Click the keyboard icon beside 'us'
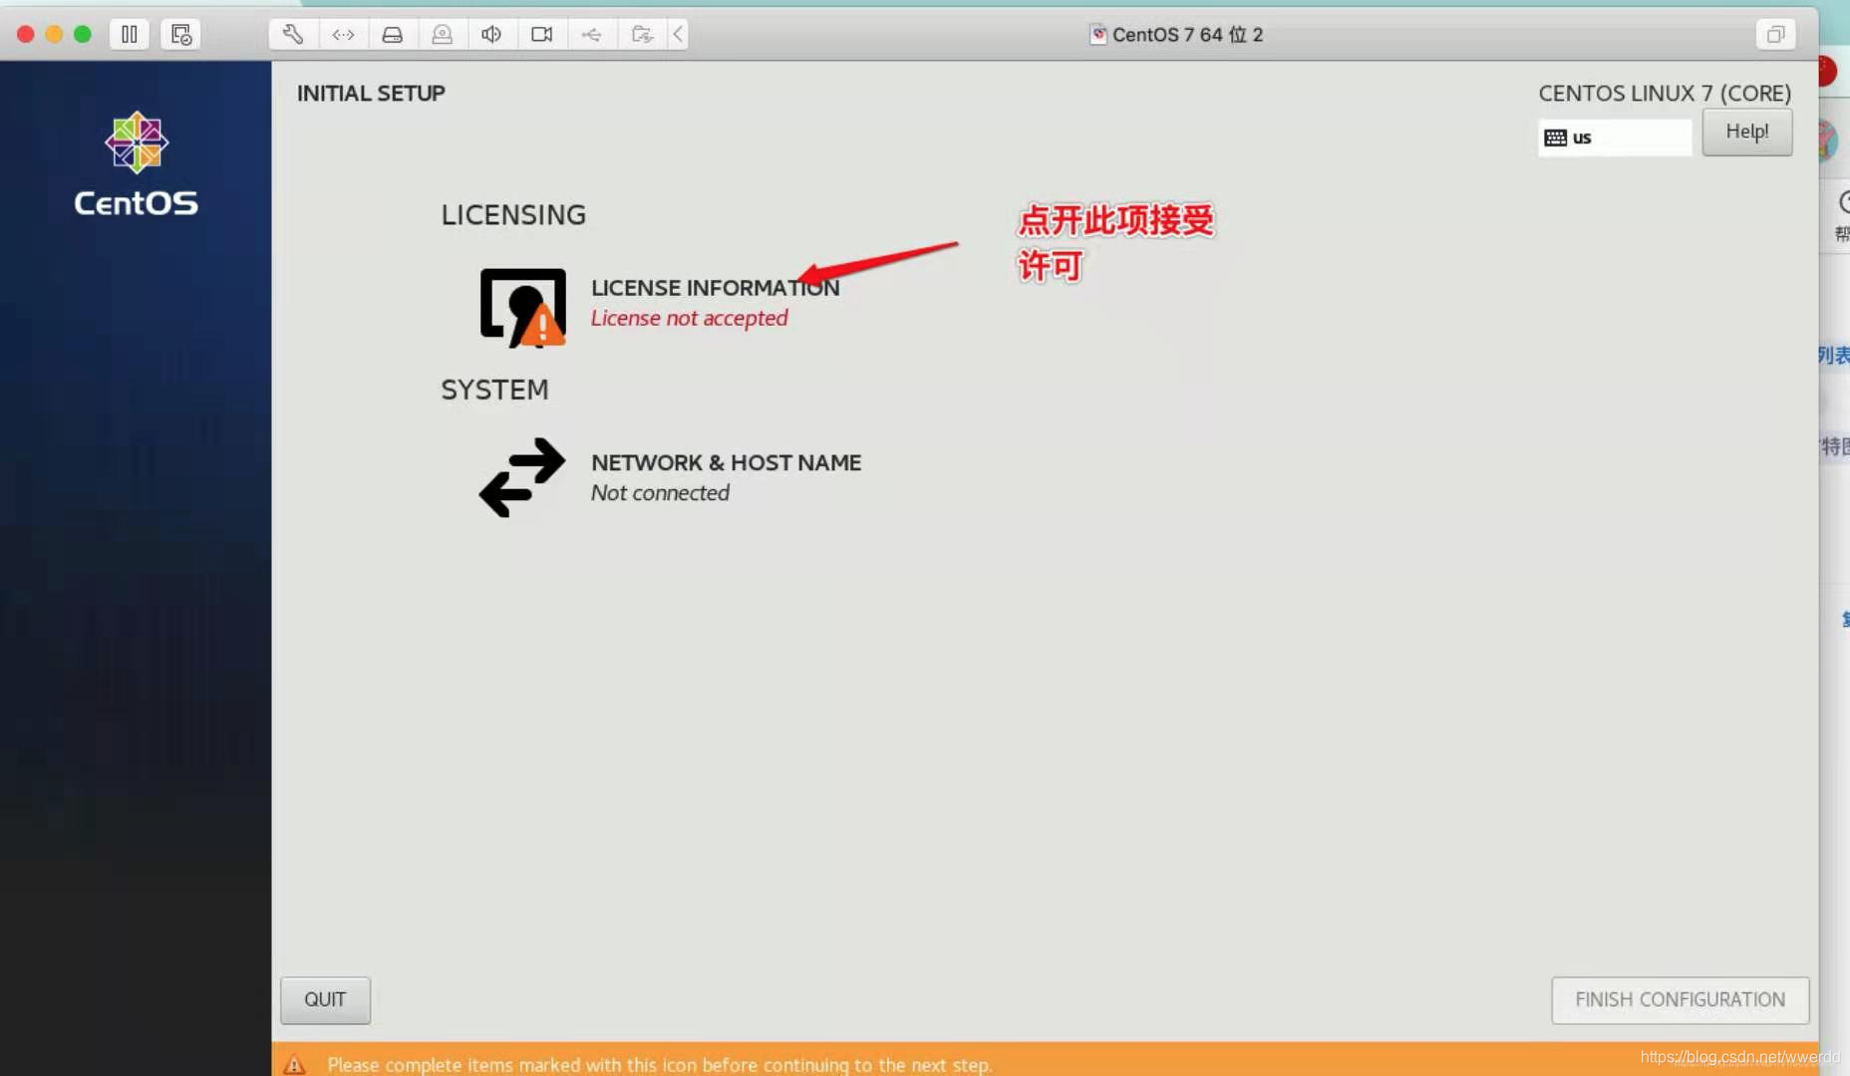 [1555, 137]
